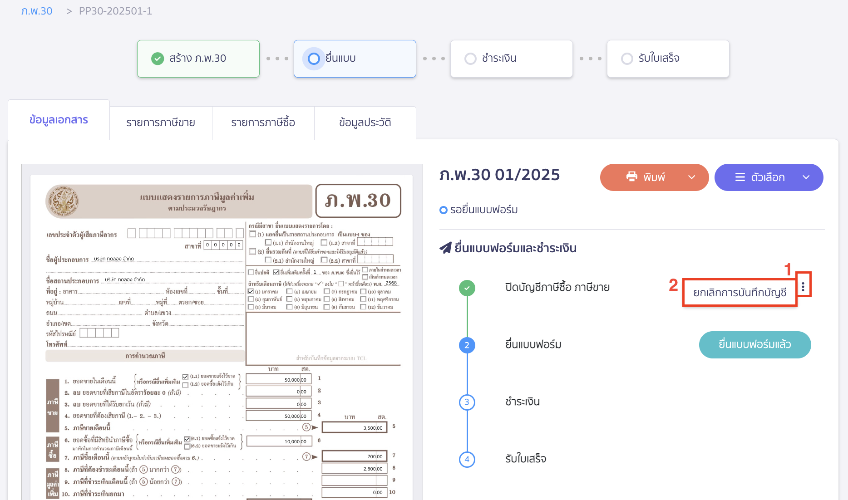Open the รายการภาษีซื้อ tab
848x500 pixels.
pos(263,123)
